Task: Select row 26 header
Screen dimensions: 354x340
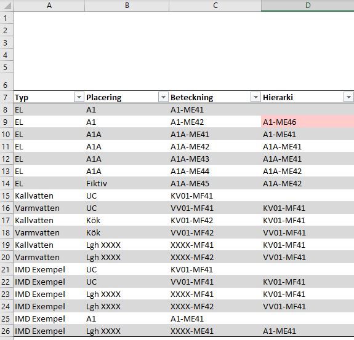Action: coord(7,331)
